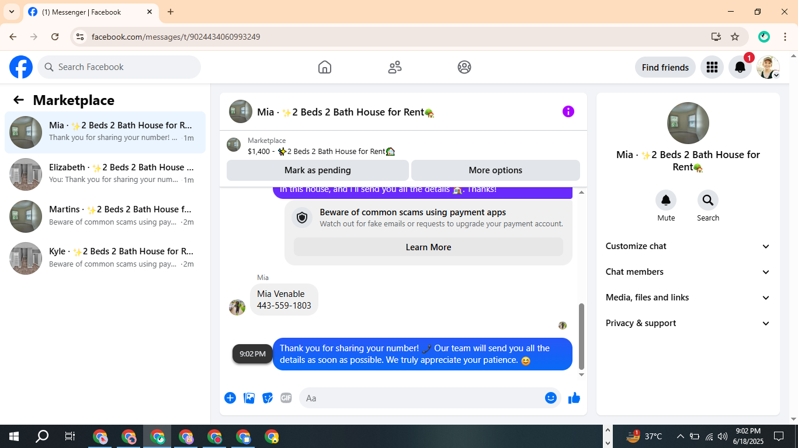Search in conversation with the magnifier icon

(708, 200)
